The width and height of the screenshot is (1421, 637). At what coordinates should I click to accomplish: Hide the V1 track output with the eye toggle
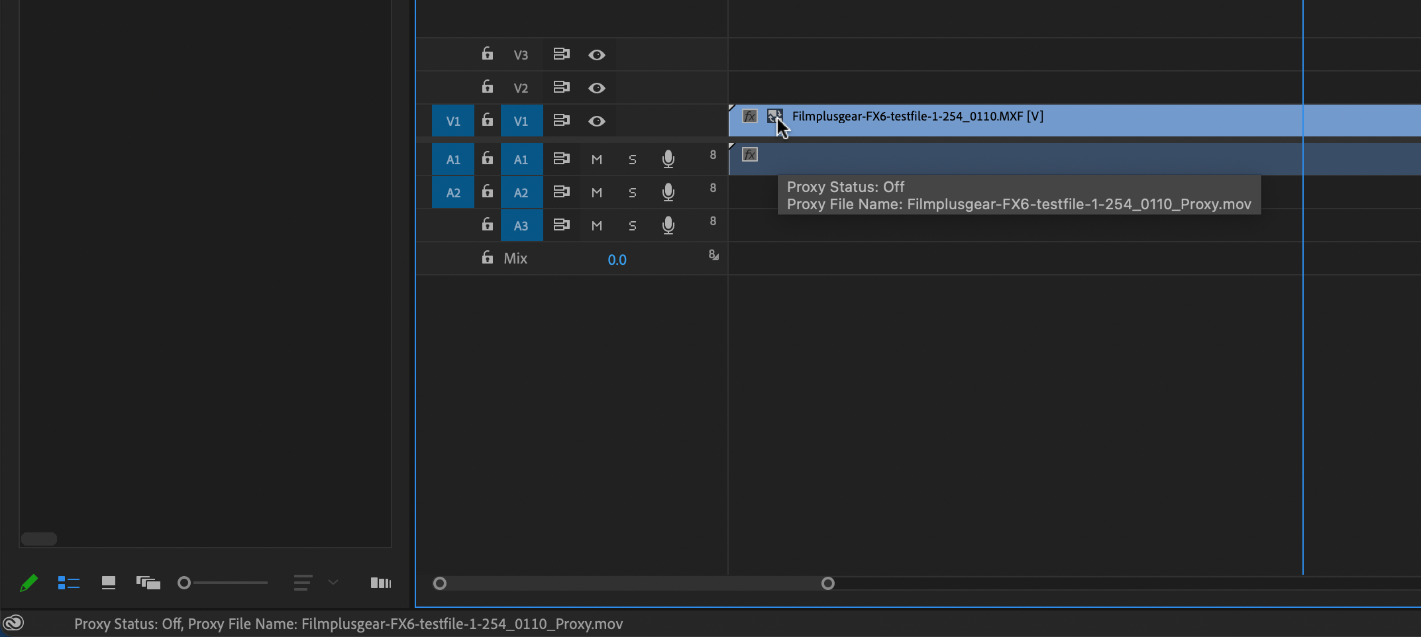(x=596, y=121)
